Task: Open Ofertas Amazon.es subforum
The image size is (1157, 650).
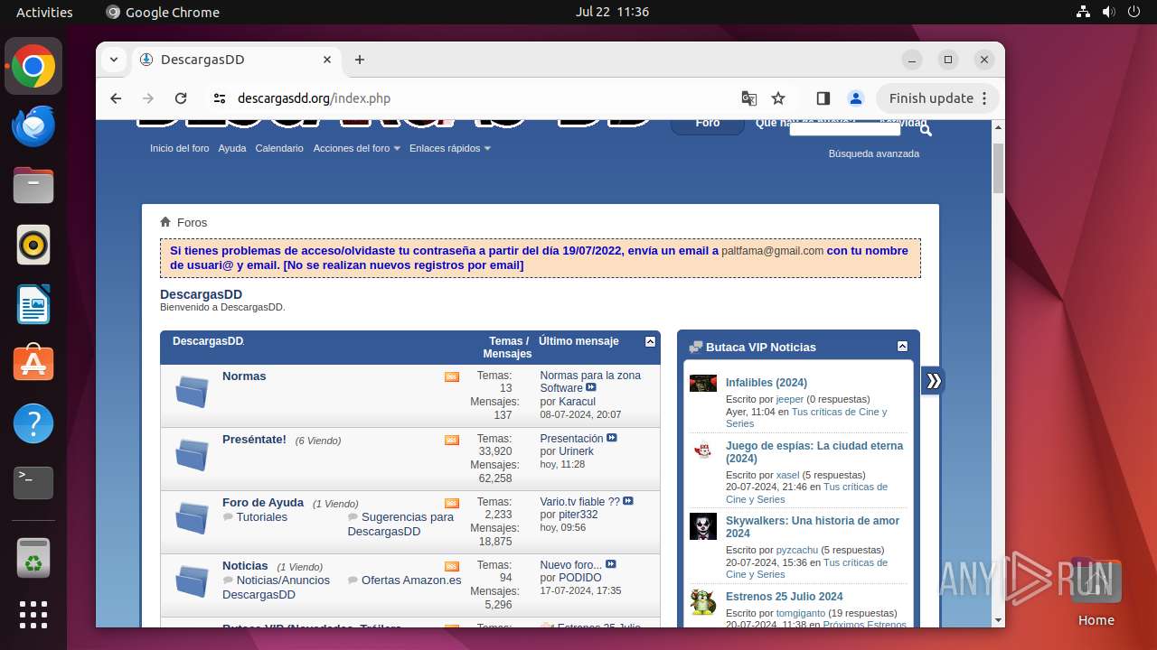Action: 411,580
